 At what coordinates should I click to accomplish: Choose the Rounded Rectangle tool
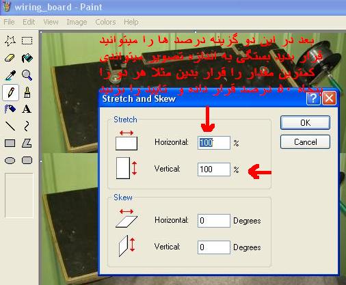[x=27, y=160]
